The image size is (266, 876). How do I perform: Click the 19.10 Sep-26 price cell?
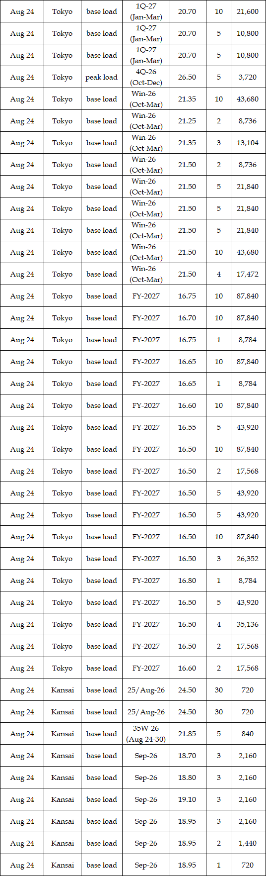click(187, 799)
